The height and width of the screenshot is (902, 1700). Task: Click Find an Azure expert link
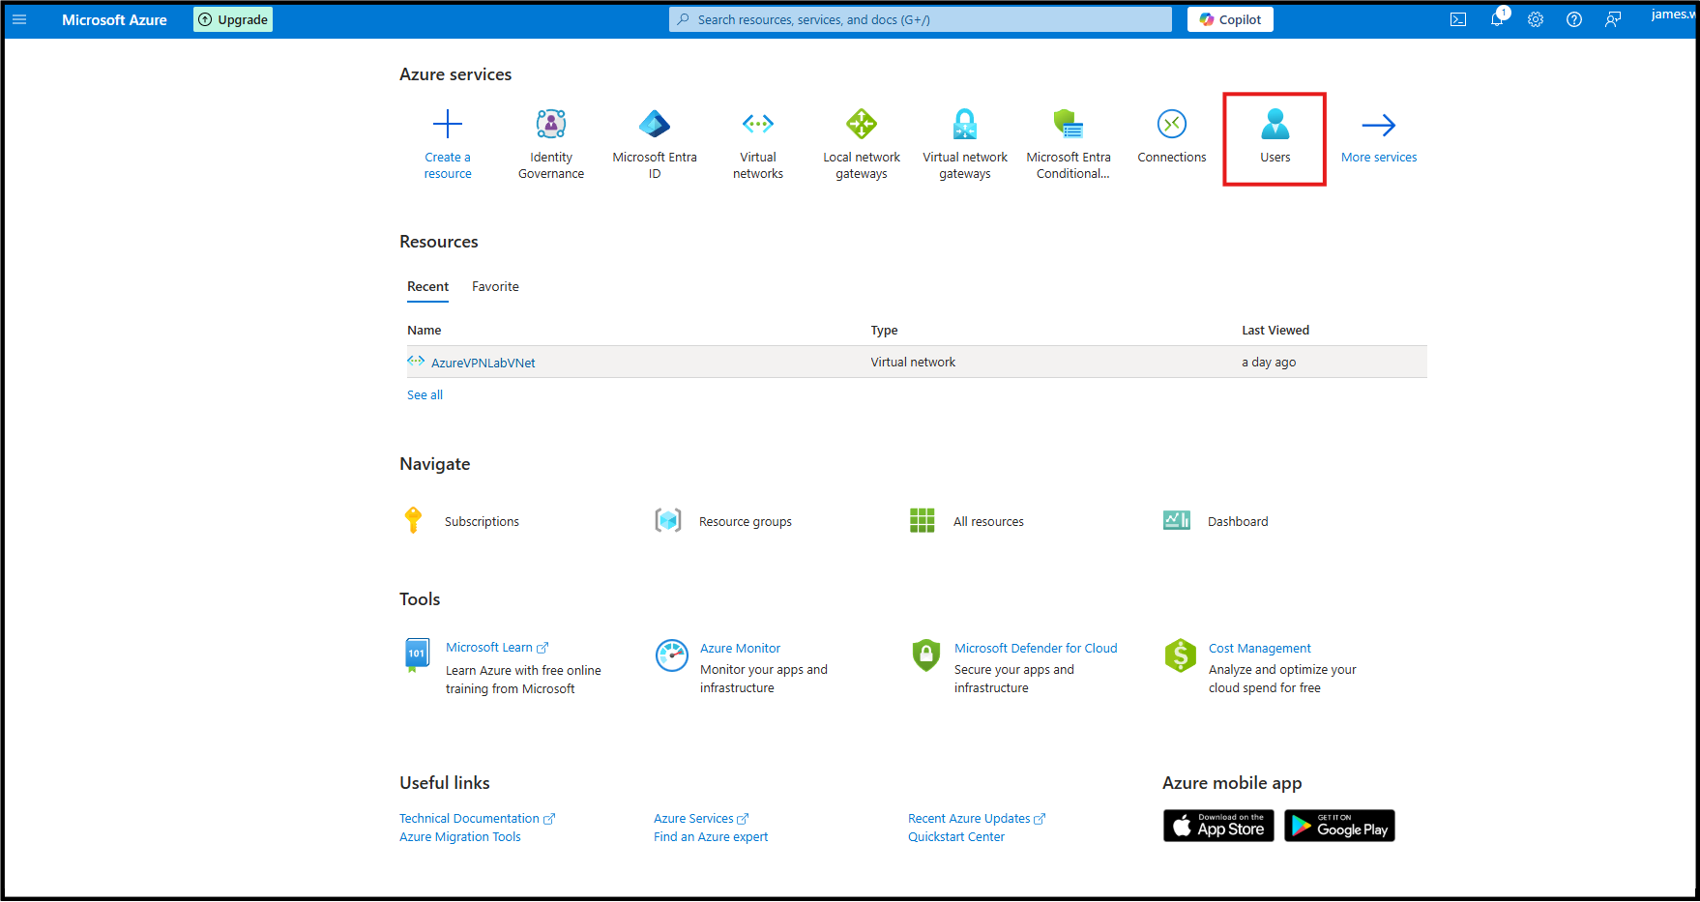(x=711, y=836)
